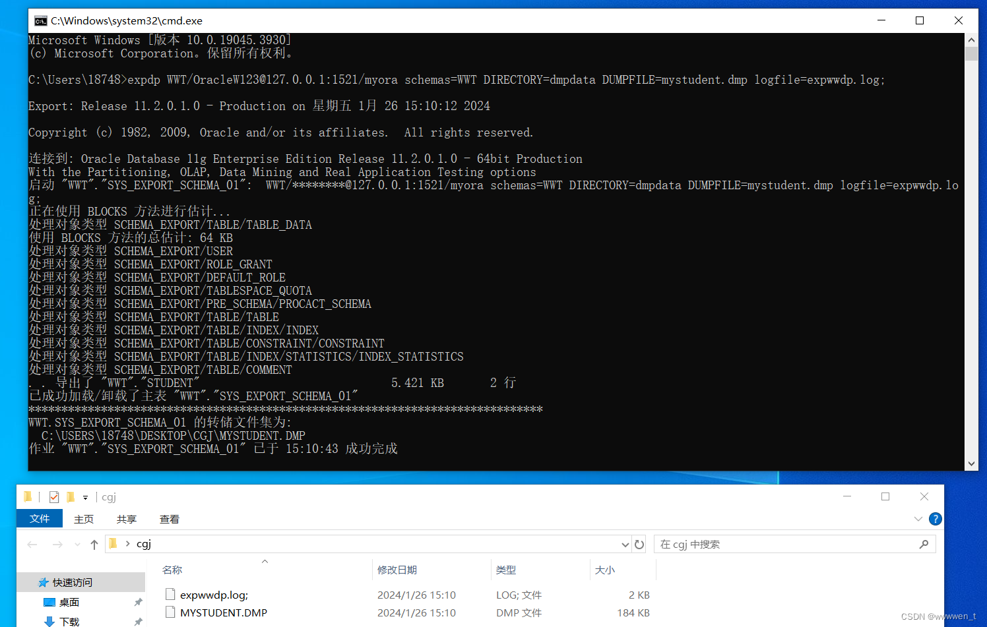Click the Explorer folder icon in title bar
Viewport: 987px width, 627px height.
click(x=28, y=497)
